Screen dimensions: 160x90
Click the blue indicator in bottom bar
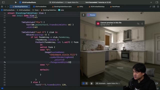point(2,88)
